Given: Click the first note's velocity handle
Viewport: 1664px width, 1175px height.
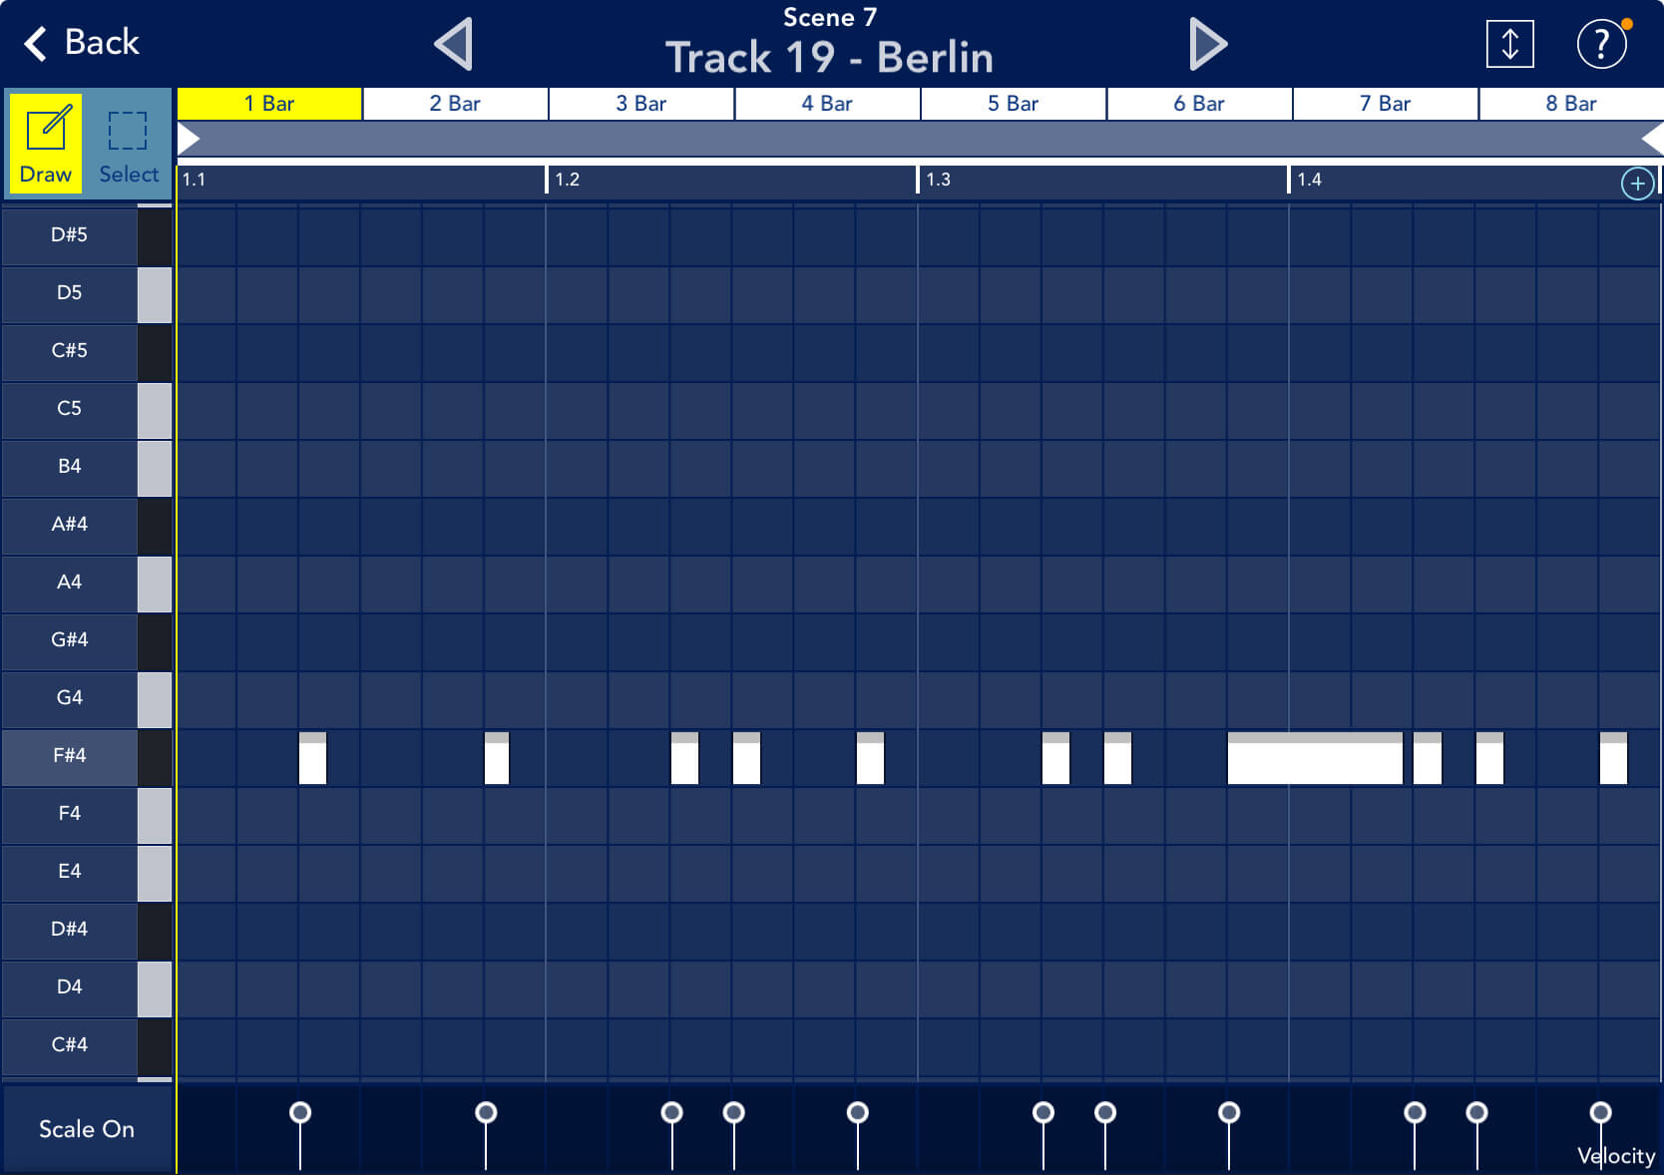Looking at the screenshot, I should coord(300,1112).
